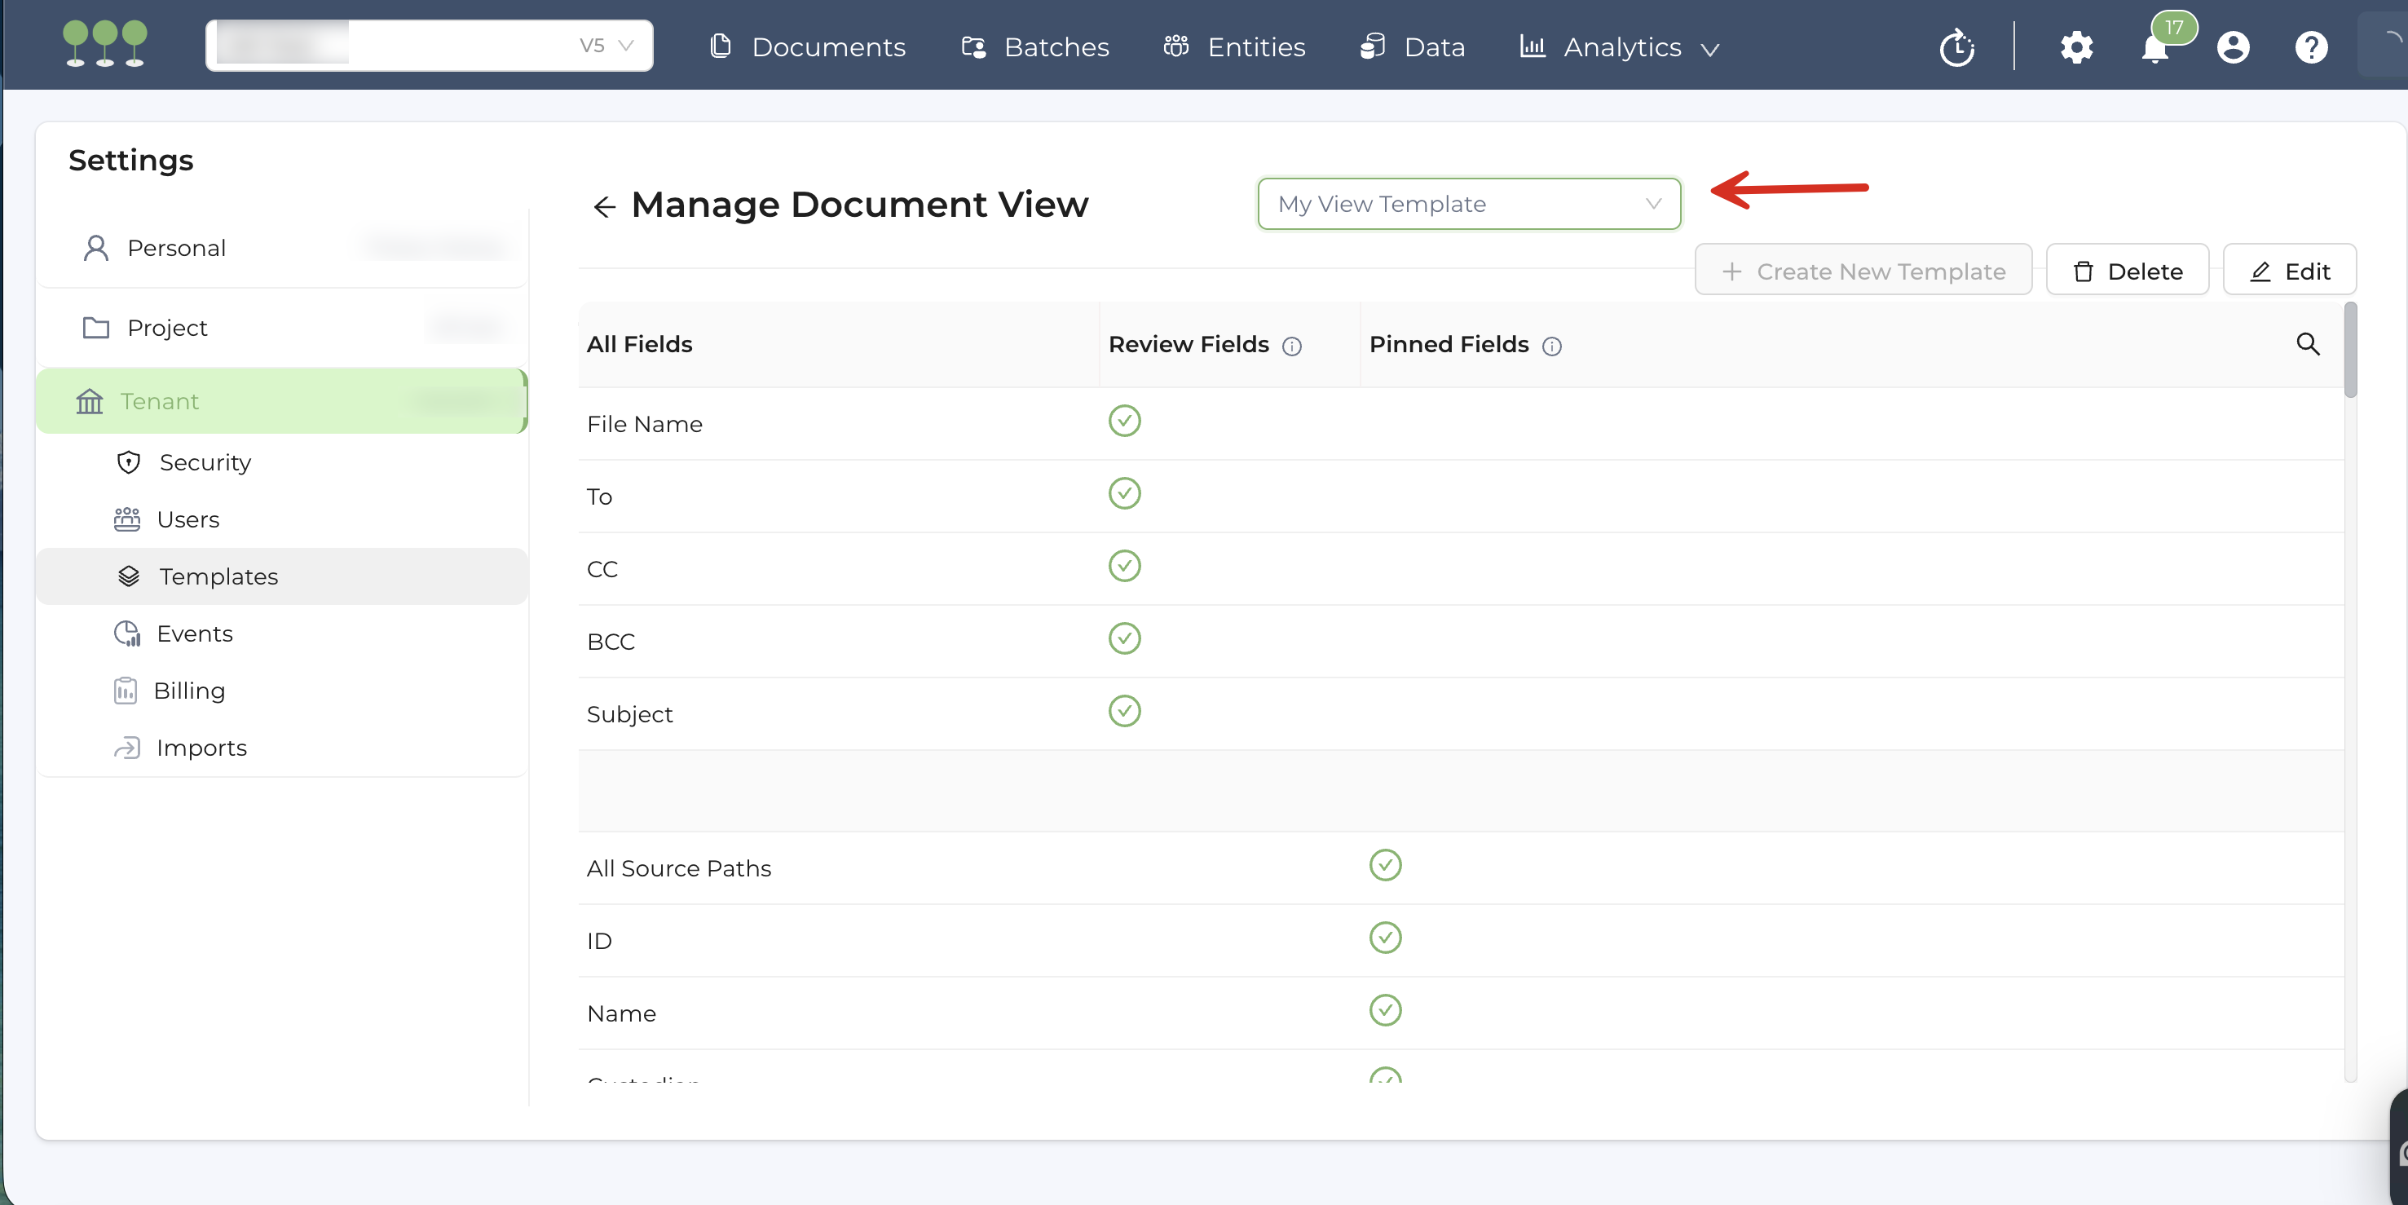Click the fields table vertical scrollbar

(2349, 351)
